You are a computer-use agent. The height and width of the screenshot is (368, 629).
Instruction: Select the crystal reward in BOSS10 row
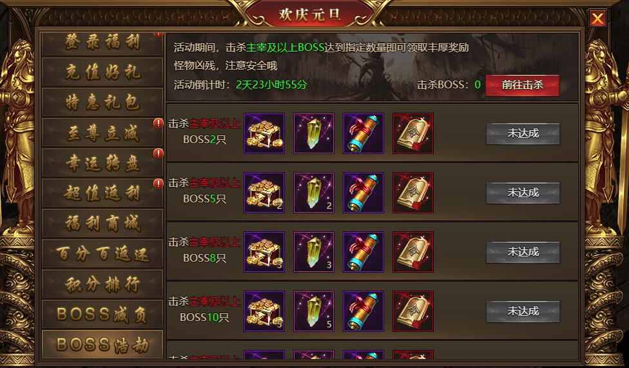[x=314, y=311]
